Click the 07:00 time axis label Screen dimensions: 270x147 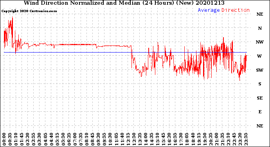75,139
